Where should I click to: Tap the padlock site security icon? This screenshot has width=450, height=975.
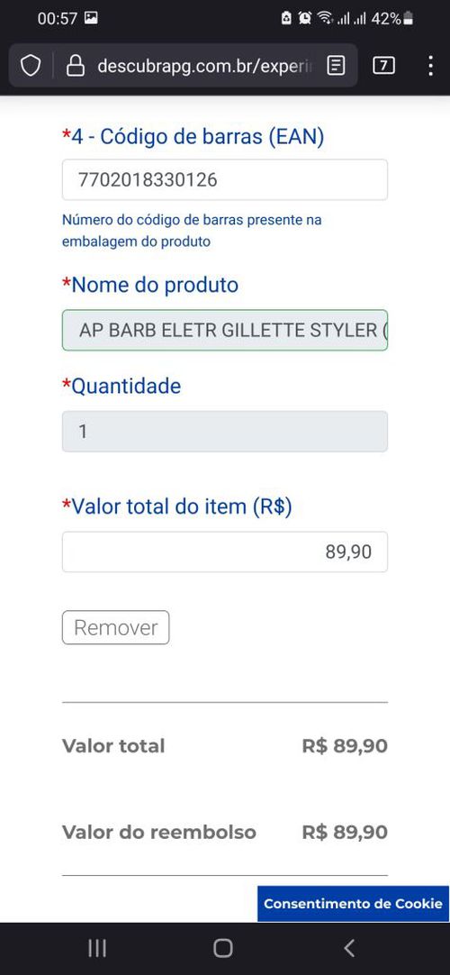point(75,65)
